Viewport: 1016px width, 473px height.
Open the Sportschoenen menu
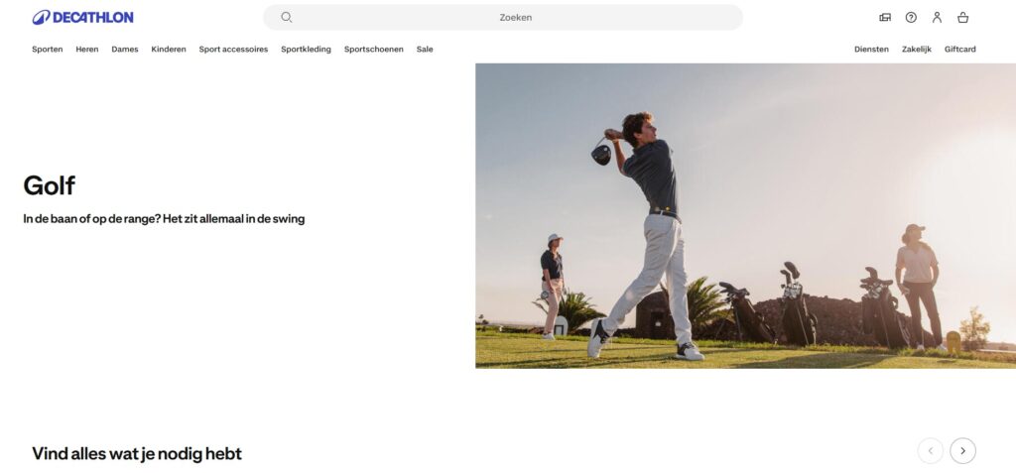(x=374, y=50)
